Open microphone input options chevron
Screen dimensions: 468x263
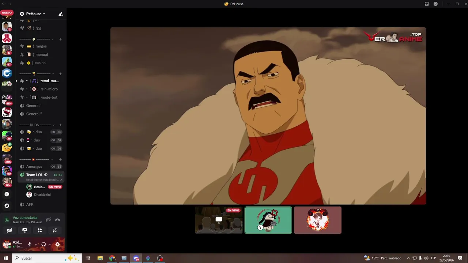[36, 244]
